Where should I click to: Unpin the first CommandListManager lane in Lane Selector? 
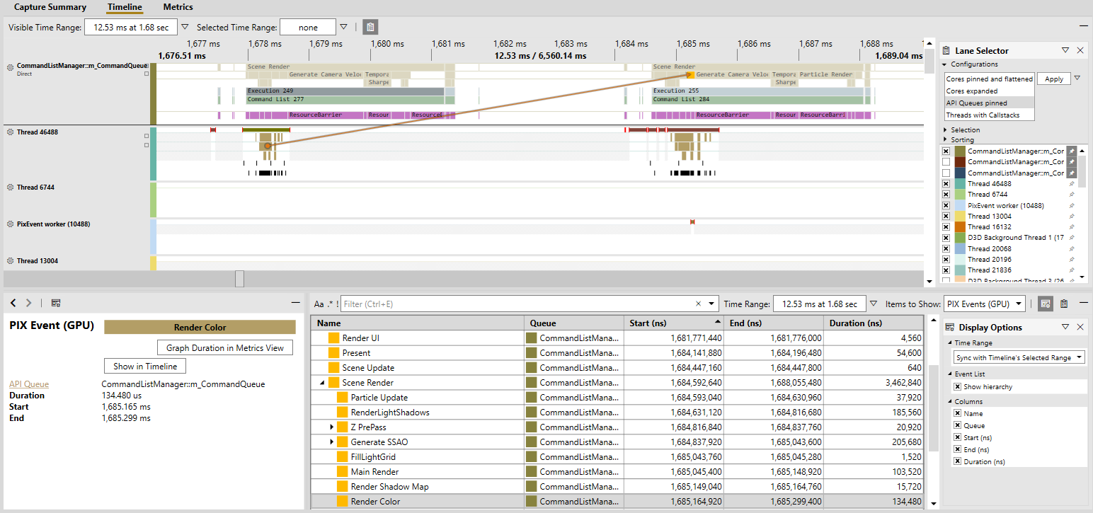pyautogui.click(x=1071, y=151)
